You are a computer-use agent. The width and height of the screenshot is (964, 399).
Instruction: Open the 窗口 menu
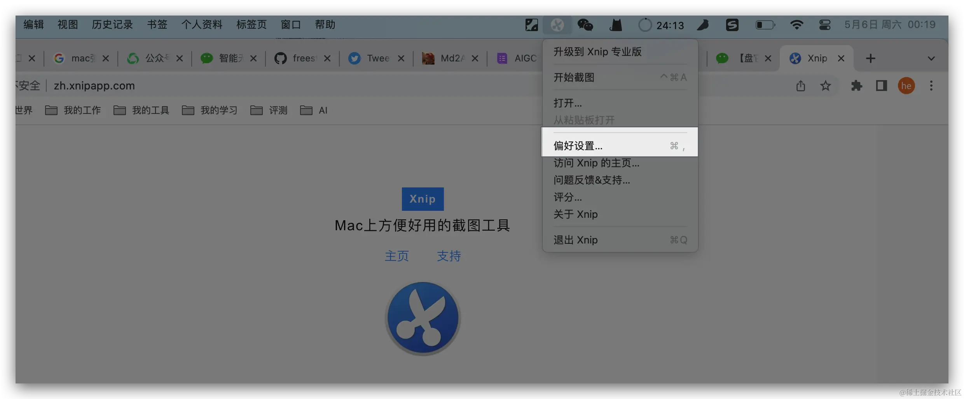291,25
